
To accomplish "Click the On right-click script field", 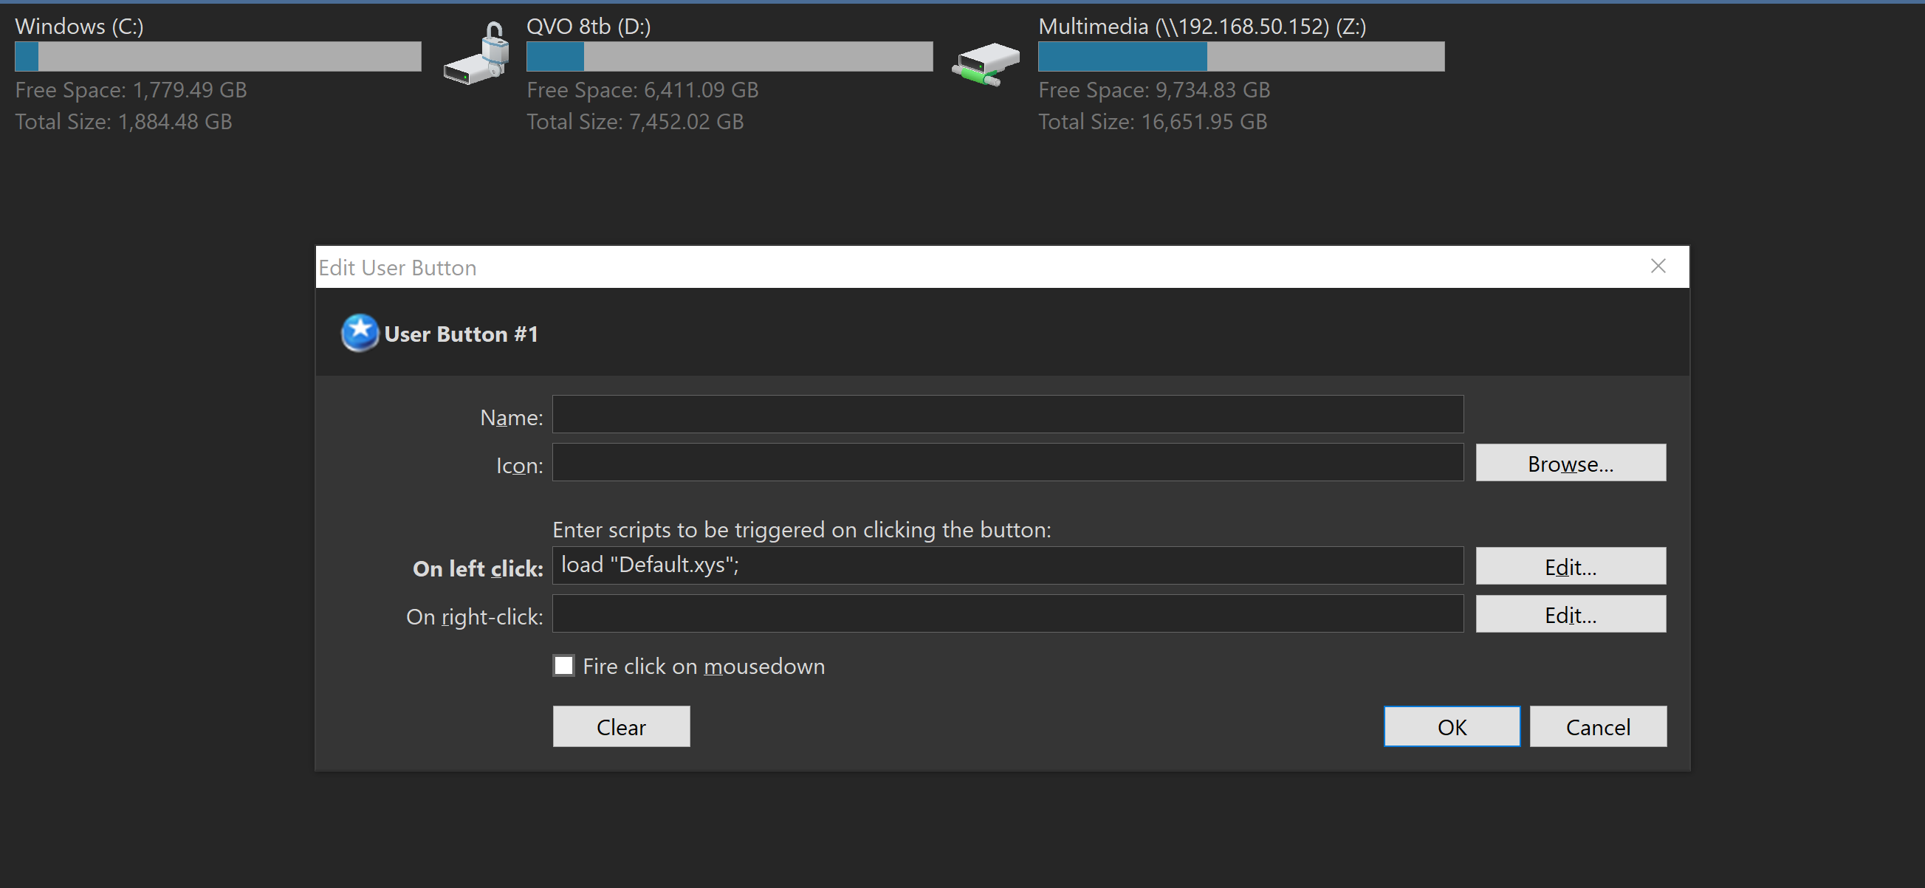I will pos(1006,614).
